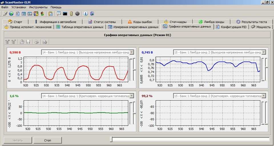Click the green 1,6 % value

click(x=14, y=96)
